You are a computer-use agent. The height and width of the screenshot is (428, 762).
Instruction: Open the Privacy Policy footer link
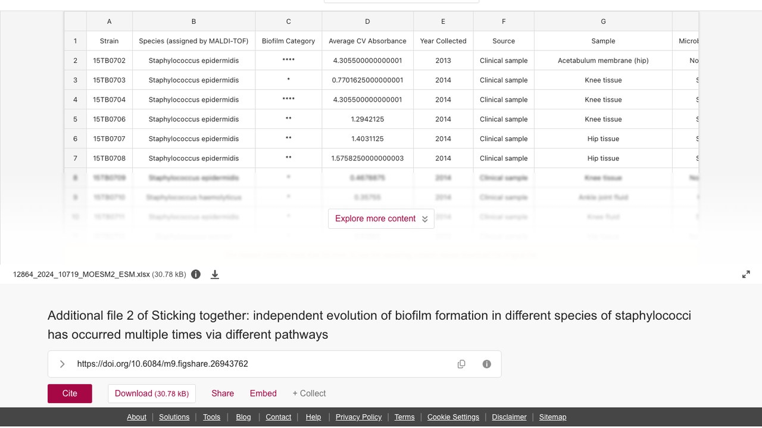358,417
